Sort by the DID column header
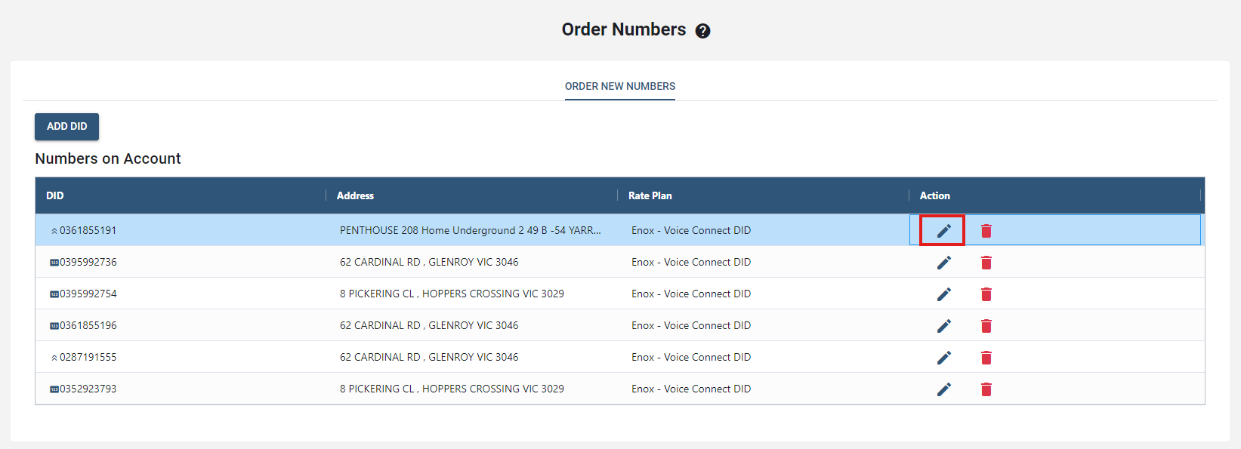 pyautogui.click(x=55, y=195)
